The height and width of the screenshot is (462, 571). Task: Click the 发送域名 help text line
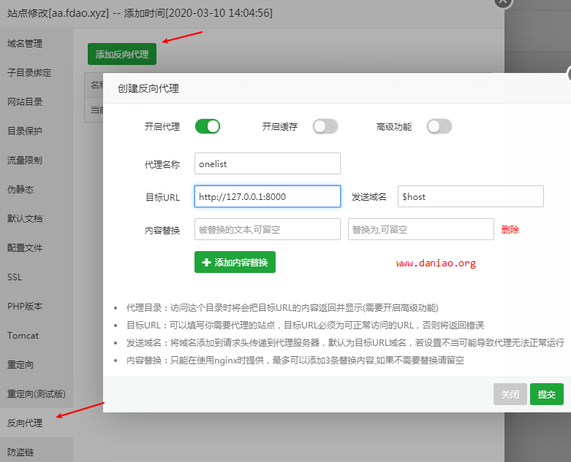345,343
